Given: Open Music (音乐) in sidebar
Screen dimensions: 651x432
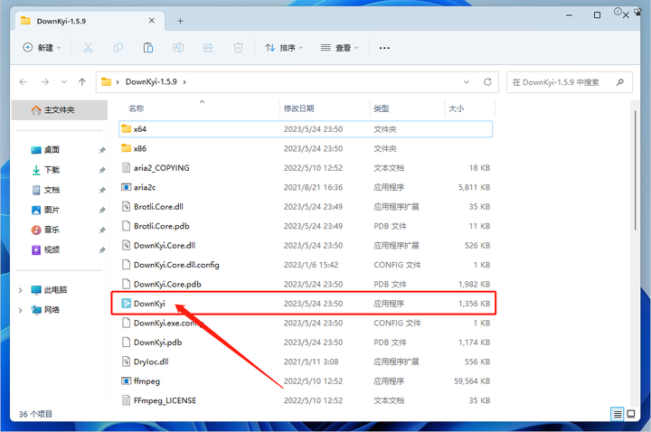Looking at the screenshot, I should [x=52, y=230].
